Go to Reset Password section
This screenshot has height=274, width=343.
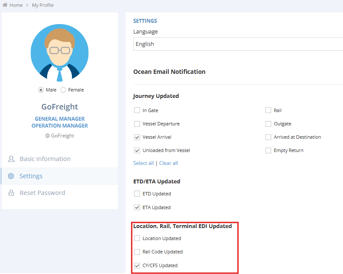[x=42, y=193]
